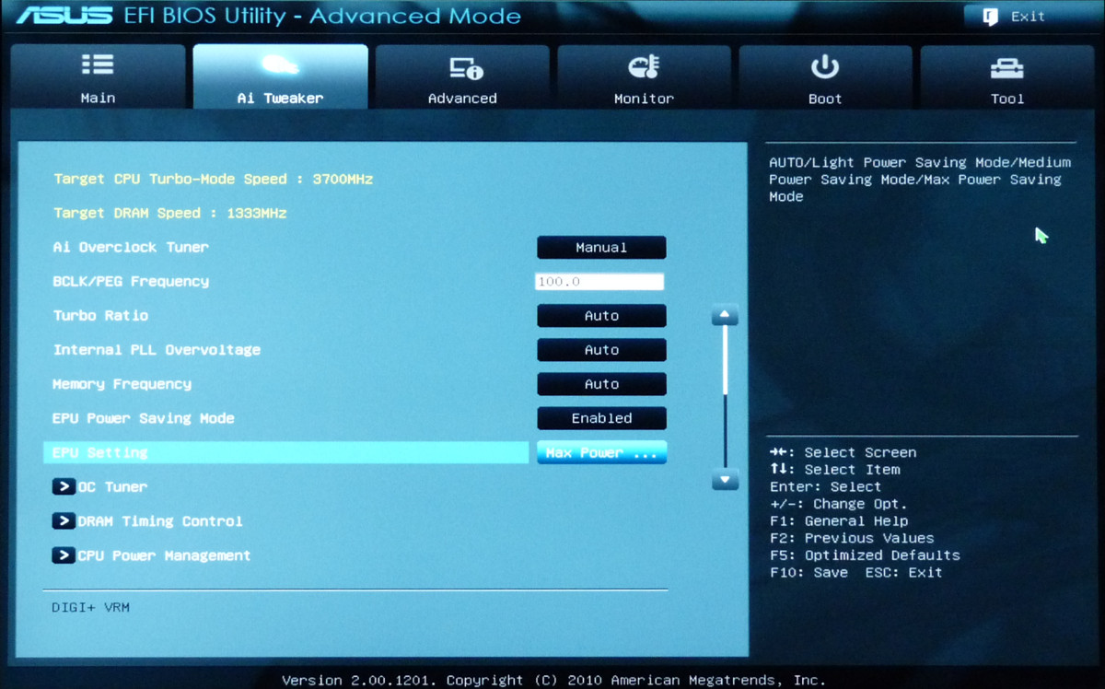Open the EPU Setting Max Power dropdown

601,452
